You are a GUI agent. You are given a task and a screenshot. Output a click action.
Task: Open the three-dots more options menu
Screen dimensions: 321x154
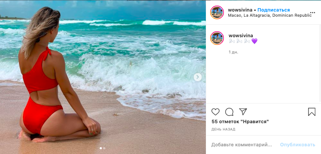coord(312,13)
